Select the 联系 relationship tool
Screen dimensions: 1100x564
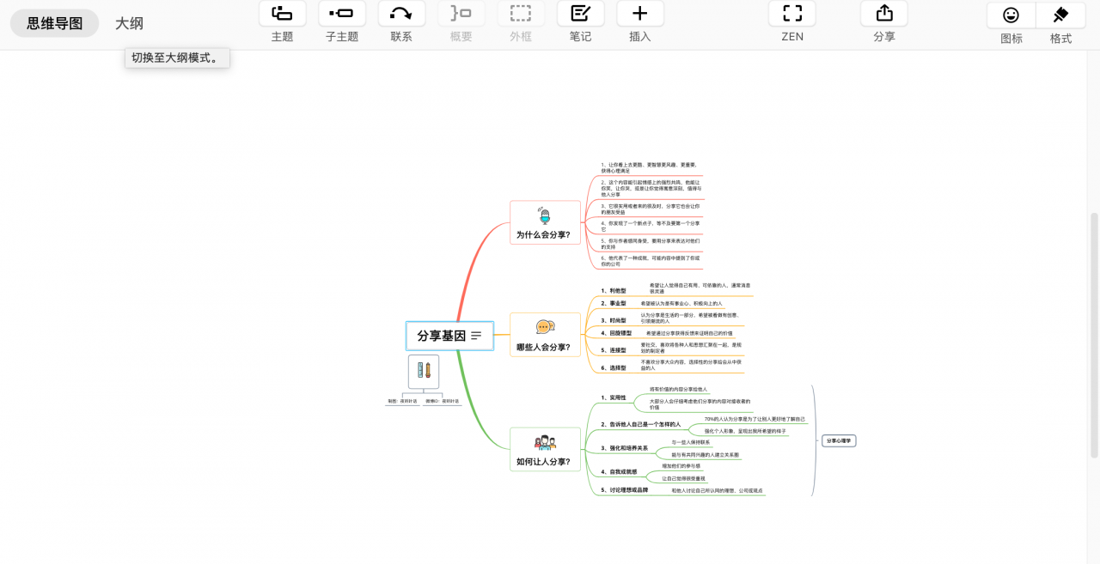pyautogui.click(x=401, y=14)
